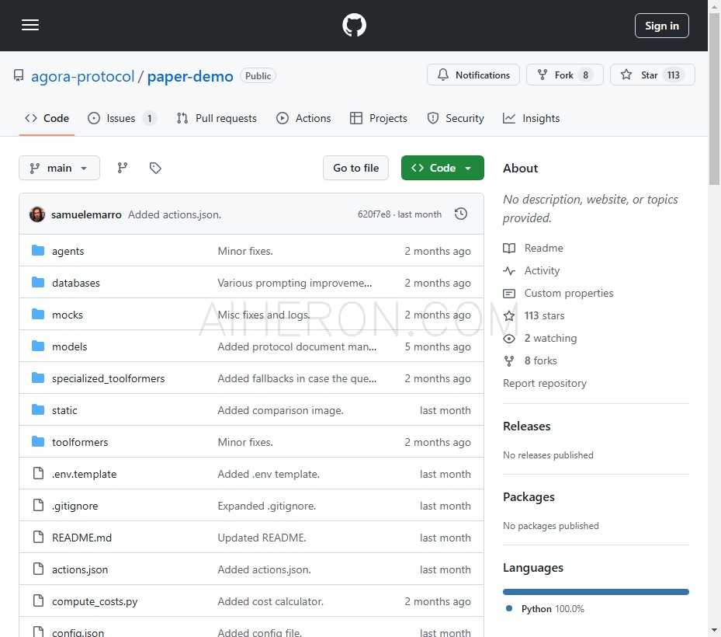Viewport: 721px width, 637px height.
Task: Open the Actions tab
Action: click(x=303, y=118)
